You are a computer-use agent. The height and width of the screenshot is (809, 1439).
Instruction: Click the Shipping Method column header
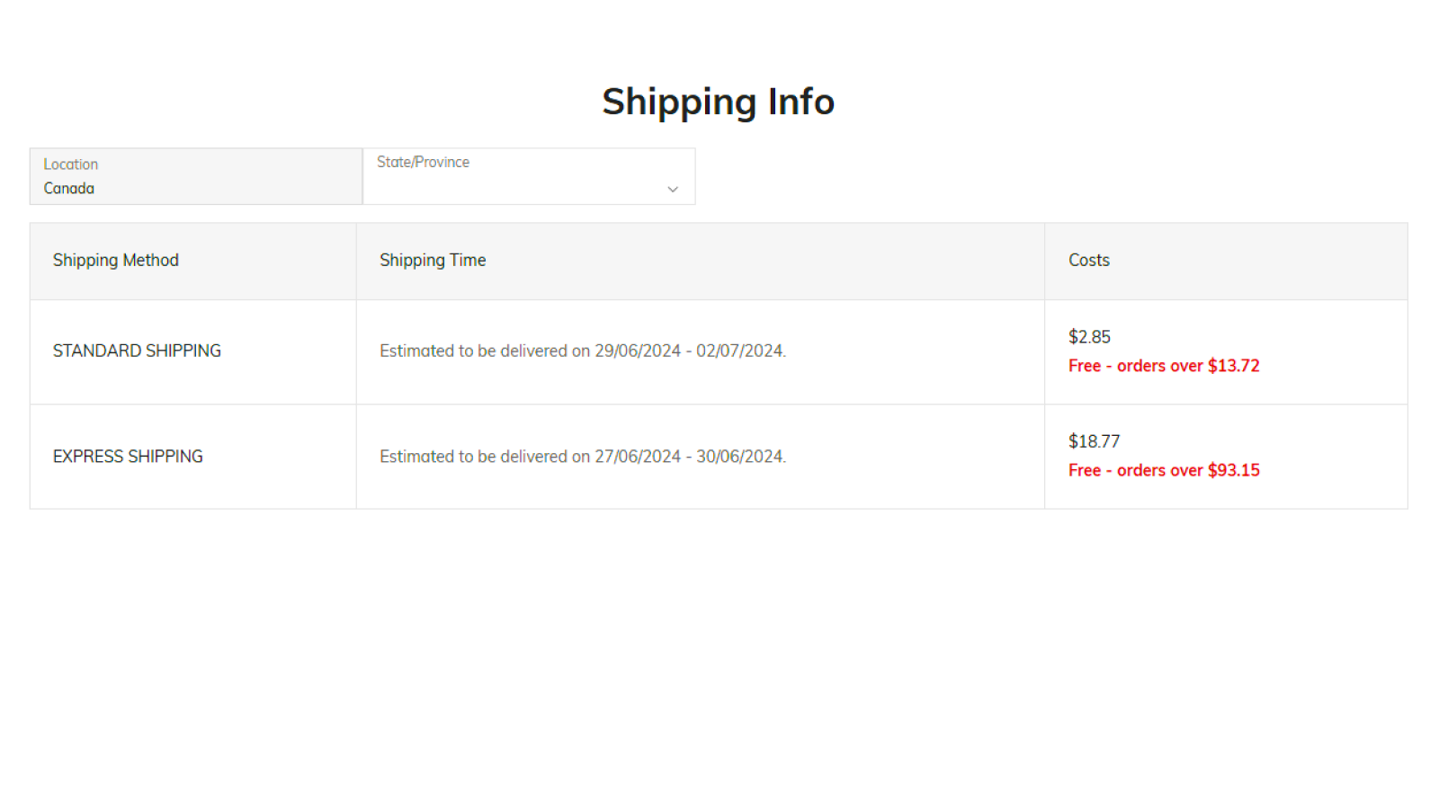click(x=116, y=261)
